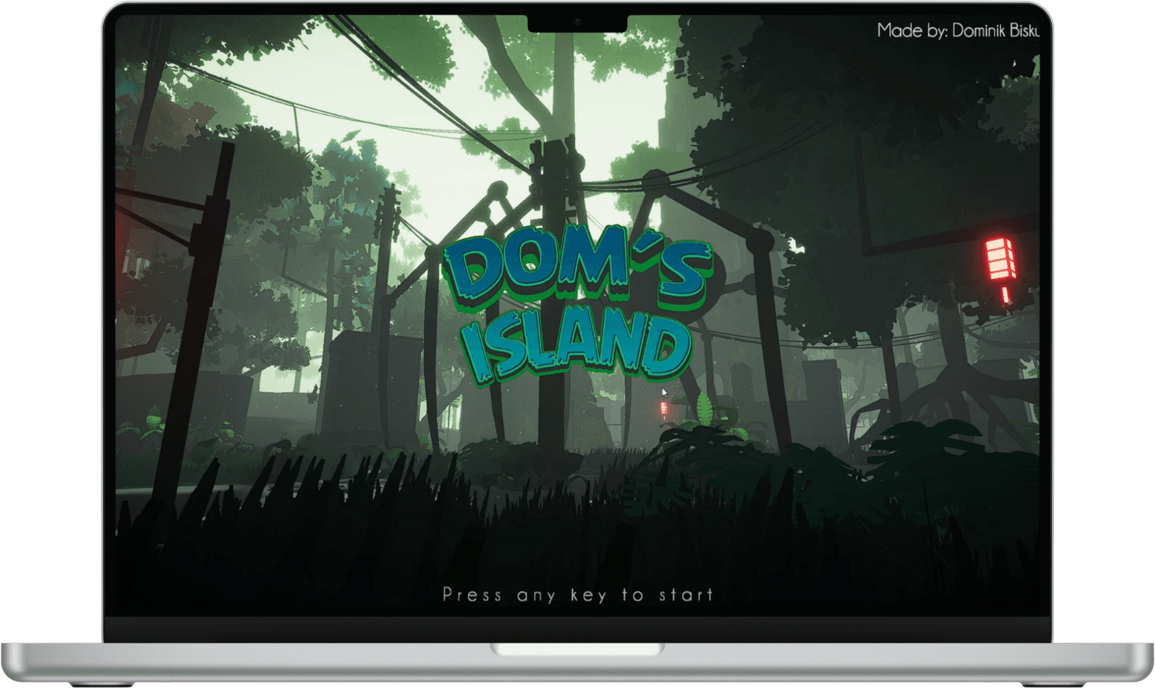
Task: Click the "Made by: Dominik Bisku" credit text
Action: click(x=958, y=31)
